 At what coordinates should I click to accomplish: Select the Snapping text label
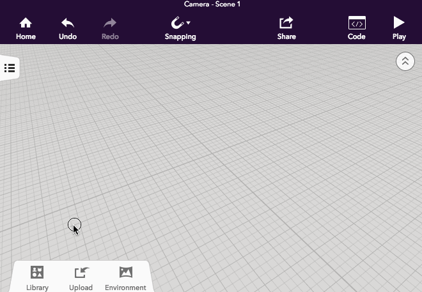click(x=180, y=36)
